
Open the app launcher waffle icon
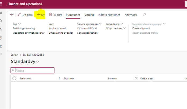[x=1, y=4]
